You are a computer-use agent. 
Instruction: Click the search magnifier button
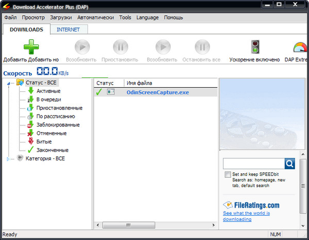289,164
